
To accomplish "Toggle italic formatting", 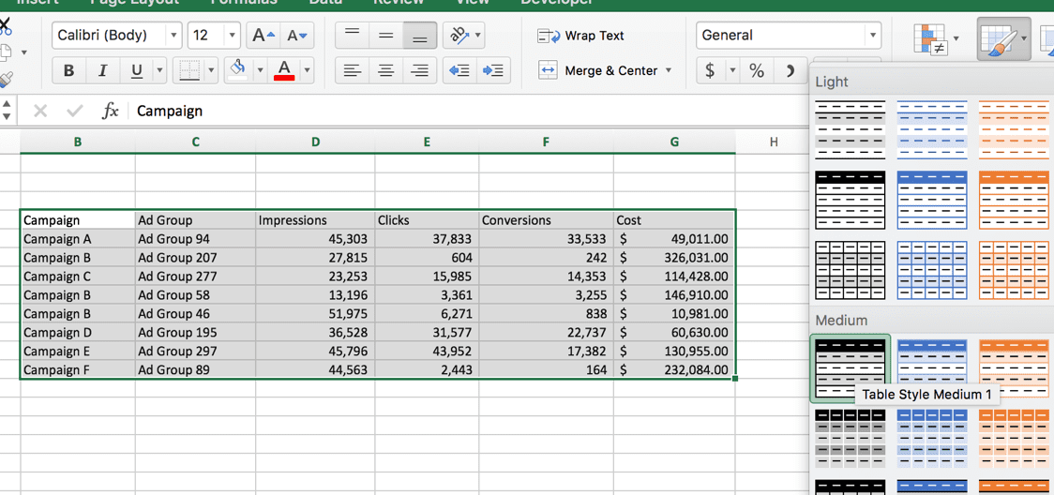I will coord(103,70).
